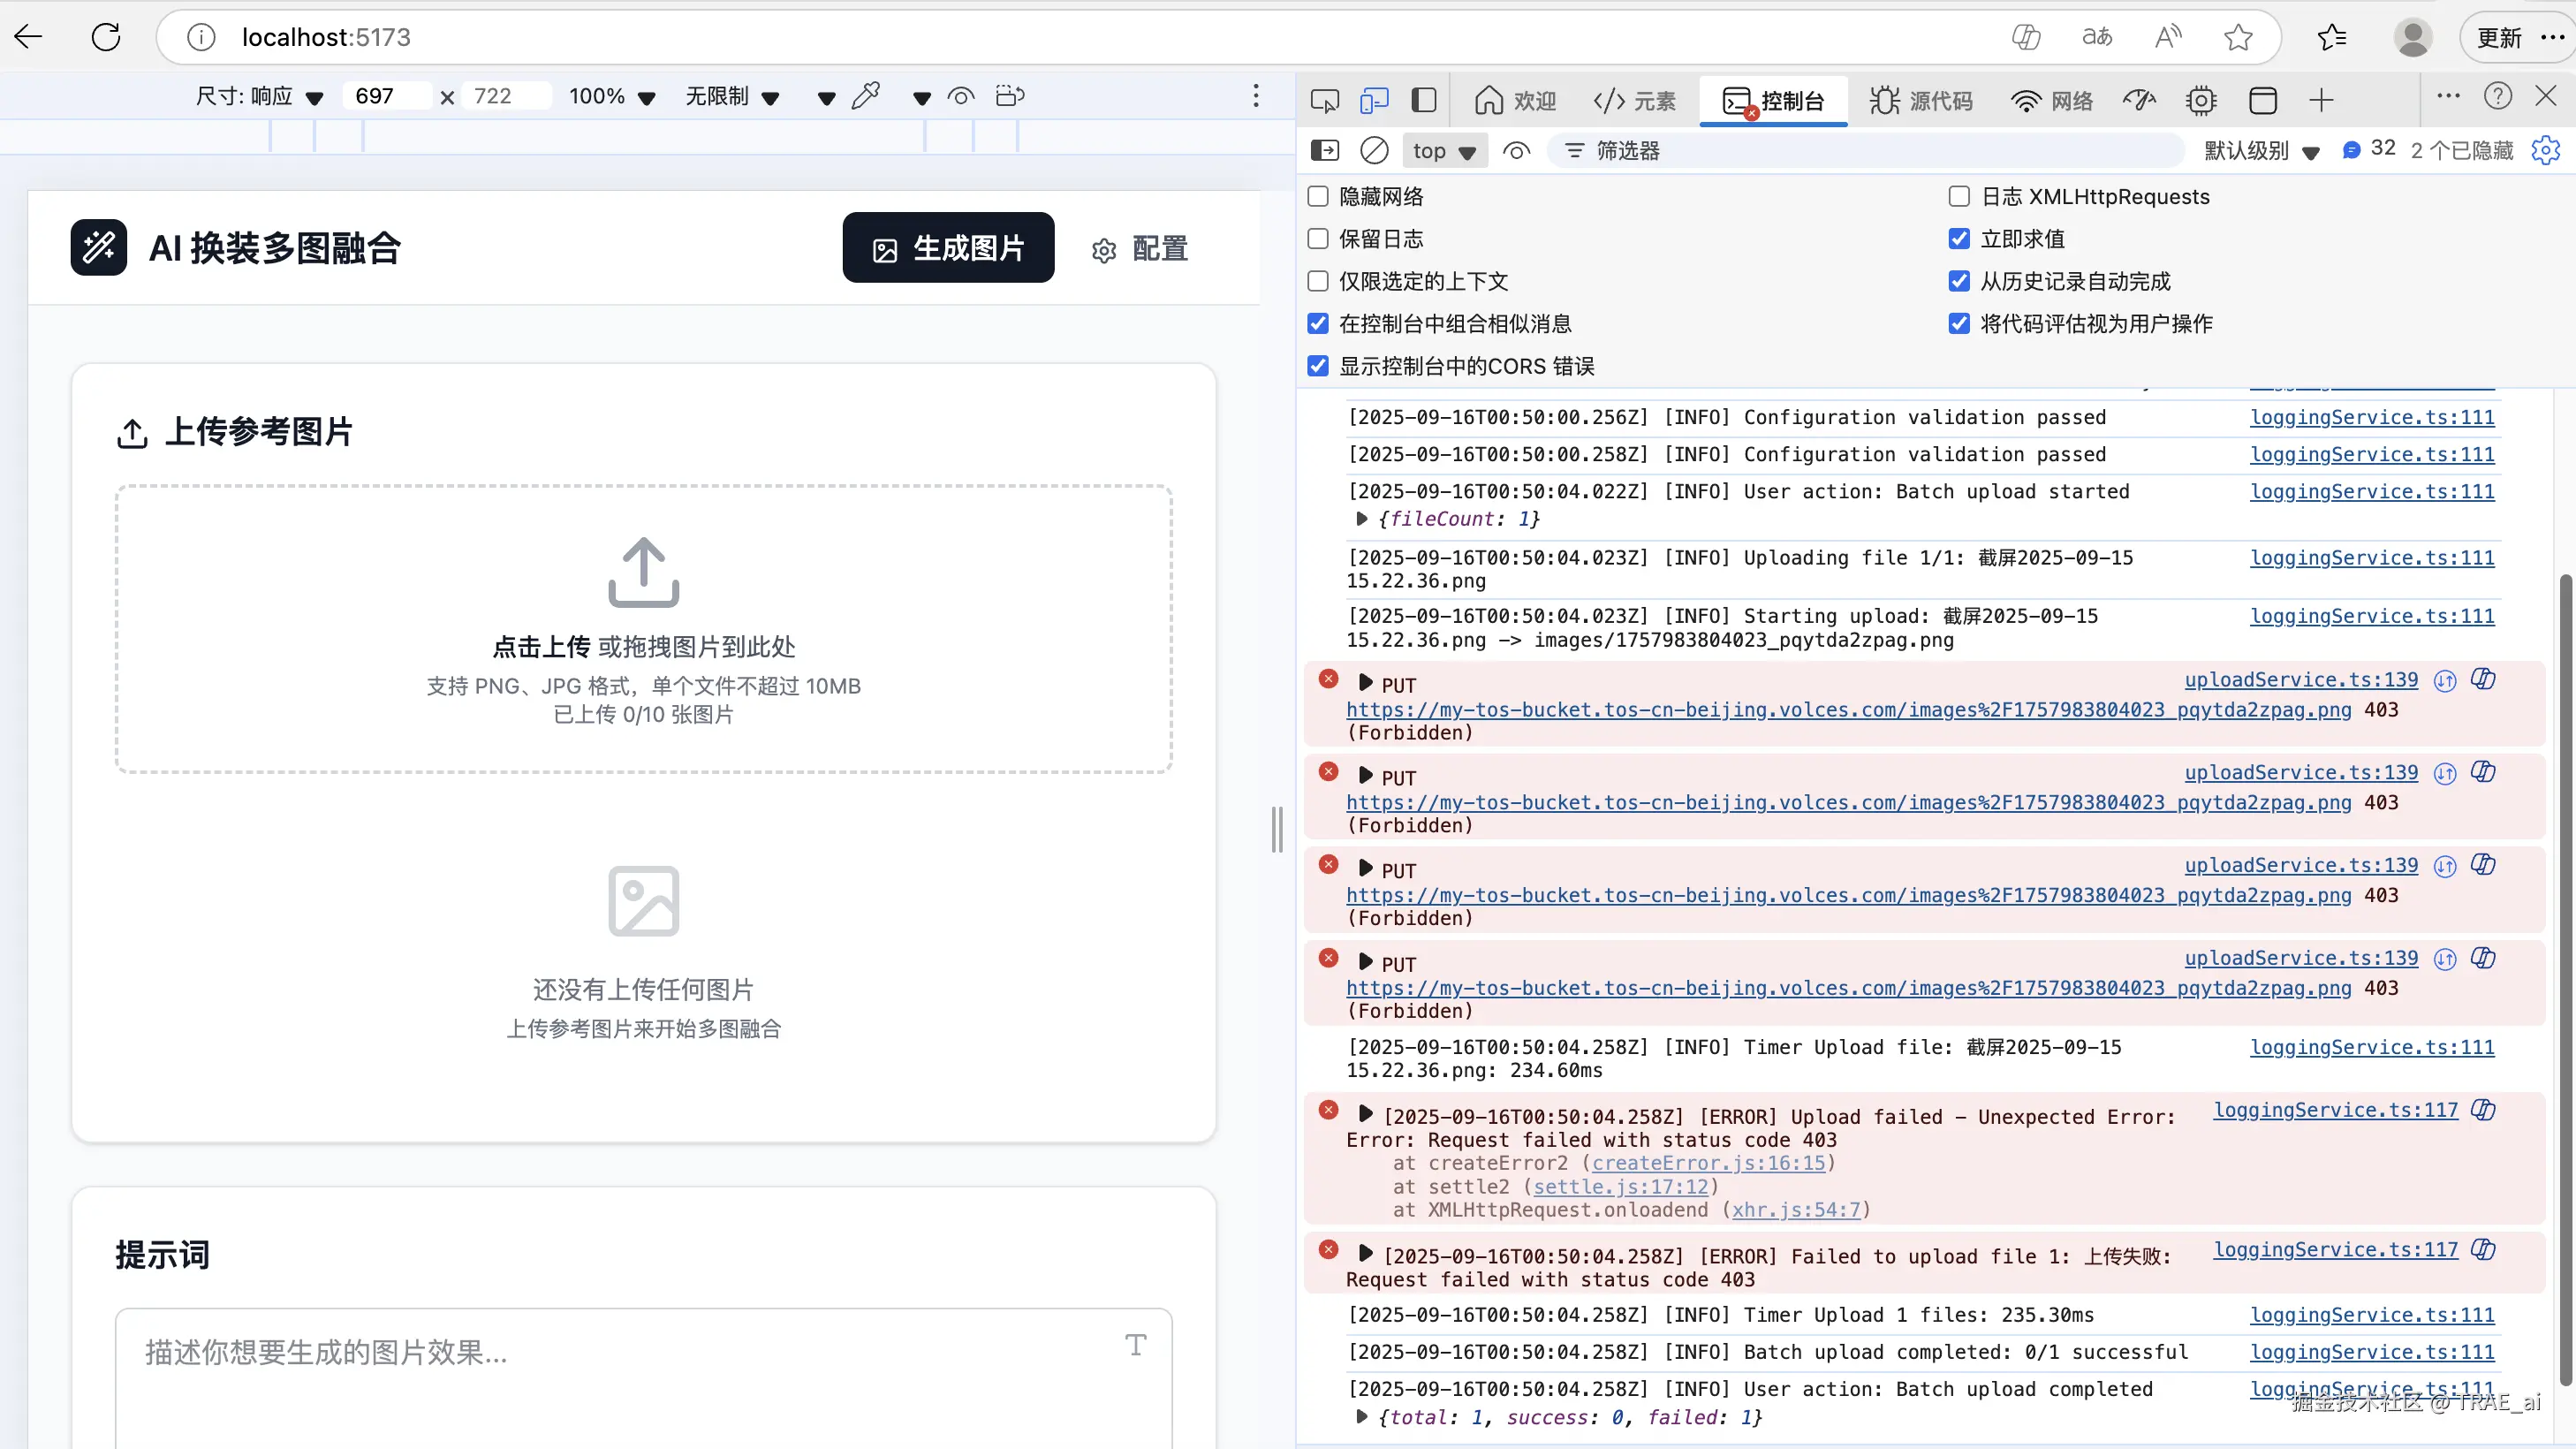Open the Performance gauge panel icon
The image size is (2576, 1449).
2139,100
